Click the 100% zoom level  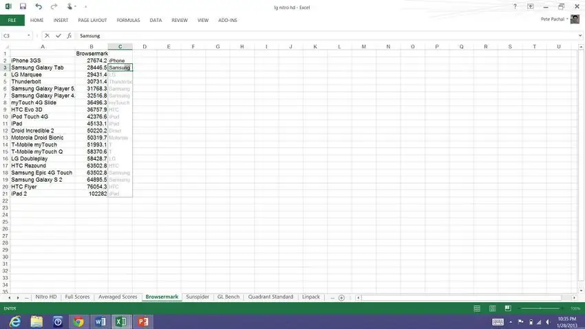(x=575, y=308)
